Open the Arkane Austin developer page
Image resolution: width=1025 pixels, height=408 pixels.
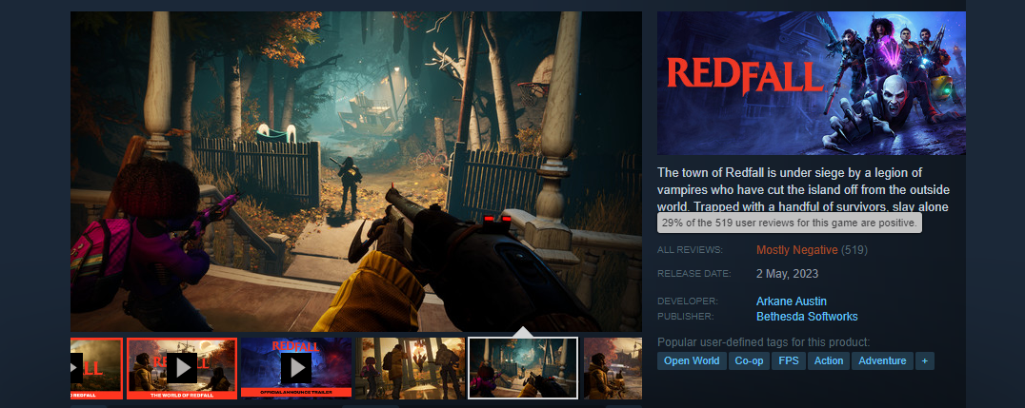(791, 301)
